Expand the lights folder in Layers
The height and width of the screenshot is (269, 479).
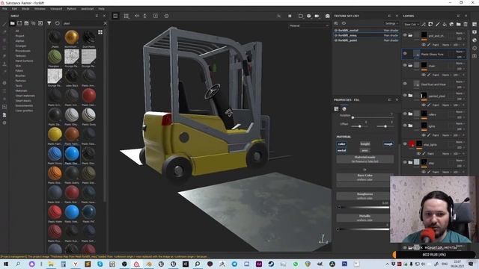[x=411, y=126]
